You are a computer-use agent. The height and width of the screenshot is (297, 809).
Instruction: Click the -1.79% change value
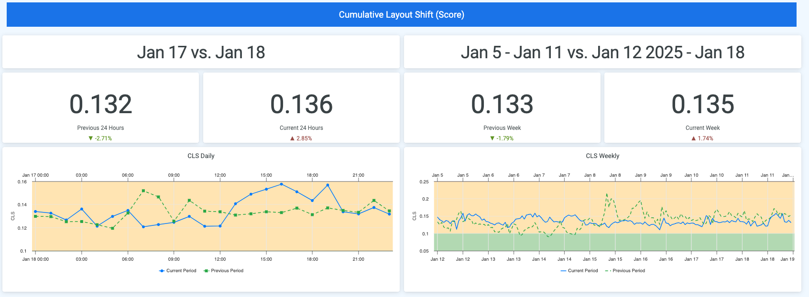coord(505,138)
